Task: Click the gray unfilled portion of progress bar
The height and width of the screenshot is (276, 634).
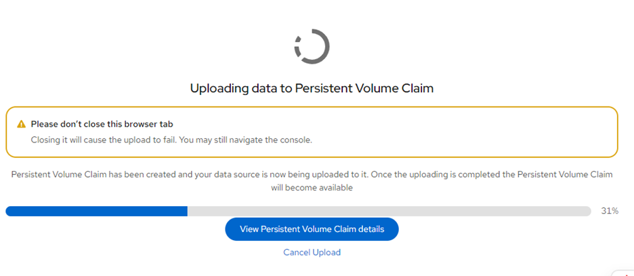Action: coord(389,211)
